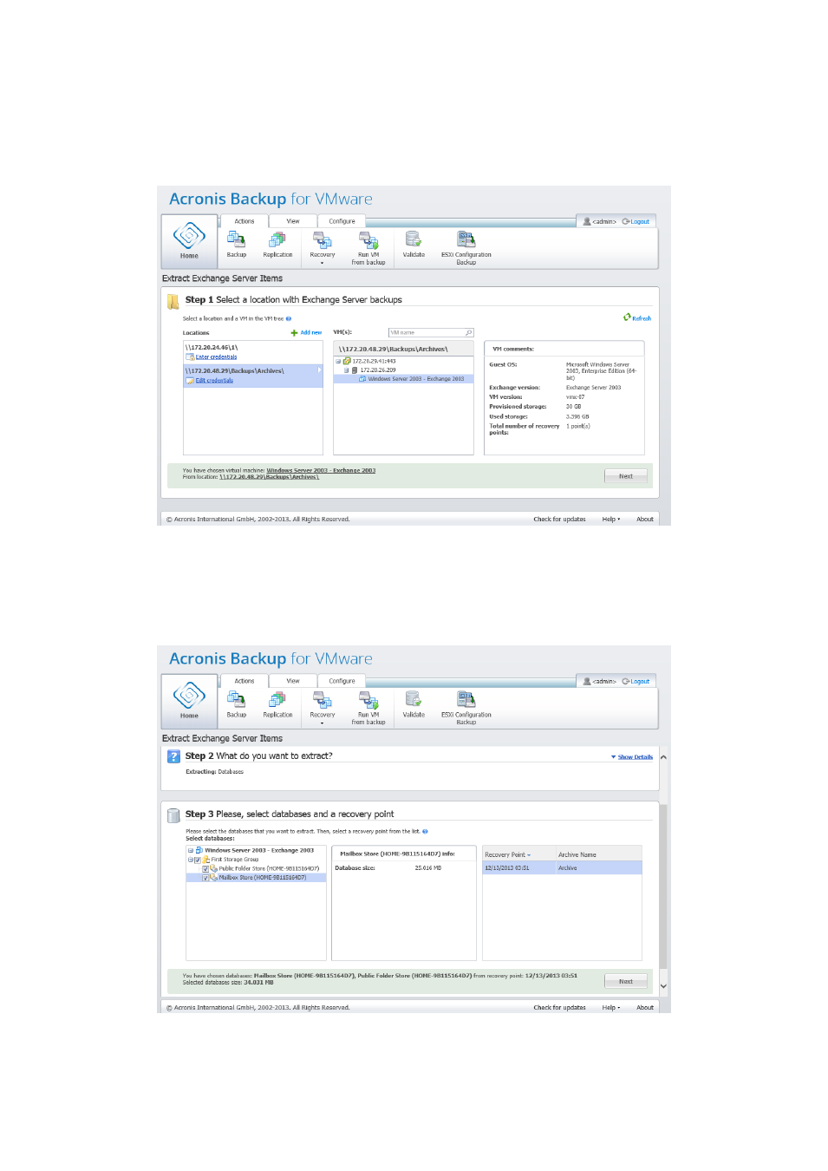Click Backup icon in the Step 1 window
828x1171 pixels.
pos(236,239)
